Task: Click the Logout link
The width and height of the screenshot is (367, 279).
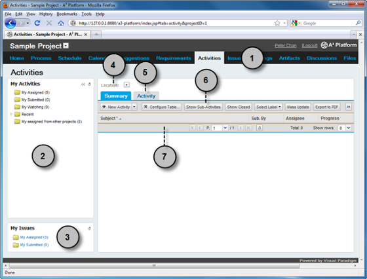Action: [309, 45]
